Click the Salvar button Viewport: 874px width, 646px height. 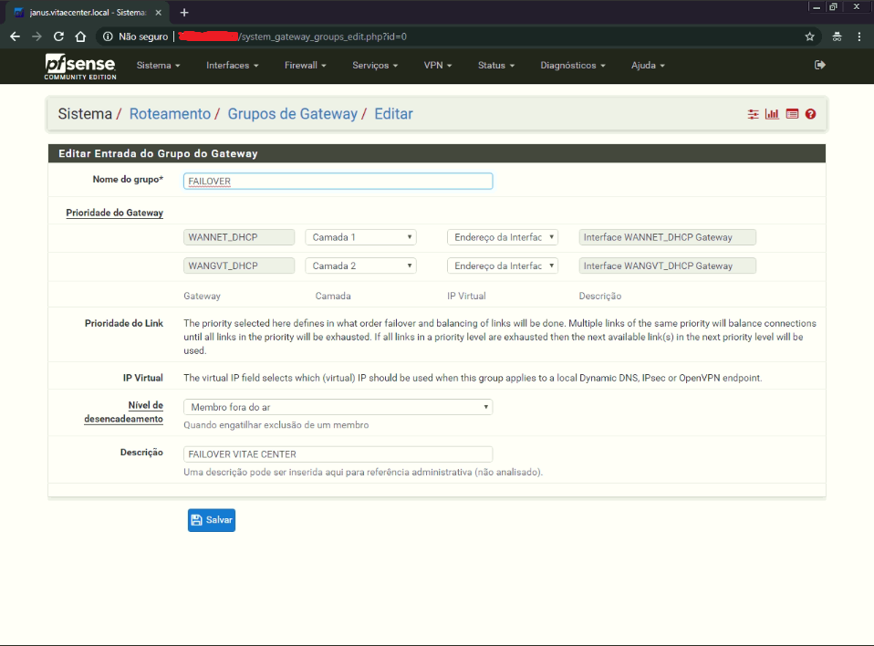(212, 520)
